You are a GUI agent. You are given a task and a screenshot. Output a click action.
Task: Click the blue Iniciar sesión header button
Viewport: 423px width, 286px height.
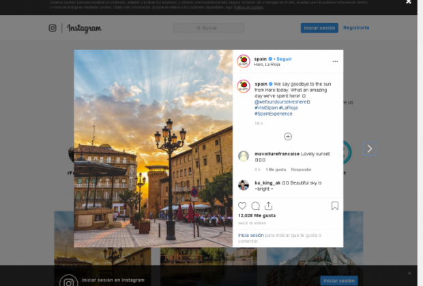[319, 28]
